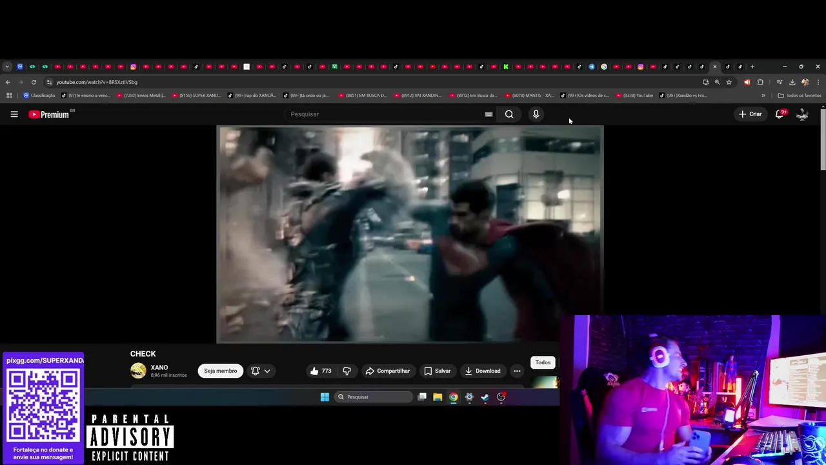Open the XANO channel name link

coord(159,367)
